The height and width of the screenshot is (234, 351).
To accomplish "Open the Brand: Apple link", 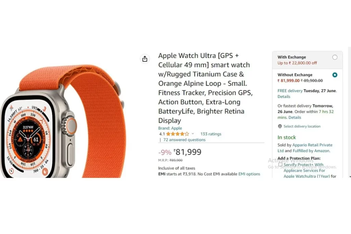I will pos(170,128).
